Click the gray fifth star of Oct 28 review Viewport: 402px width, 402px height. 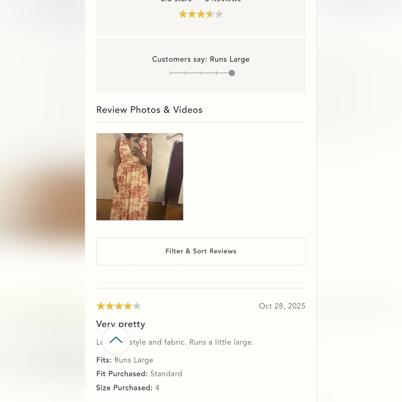click(137, 306)
